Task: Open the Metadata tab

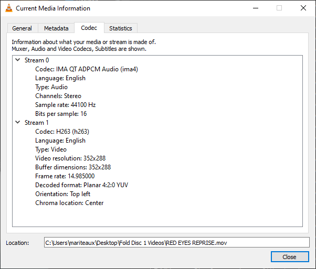Action: coord(56,28)
